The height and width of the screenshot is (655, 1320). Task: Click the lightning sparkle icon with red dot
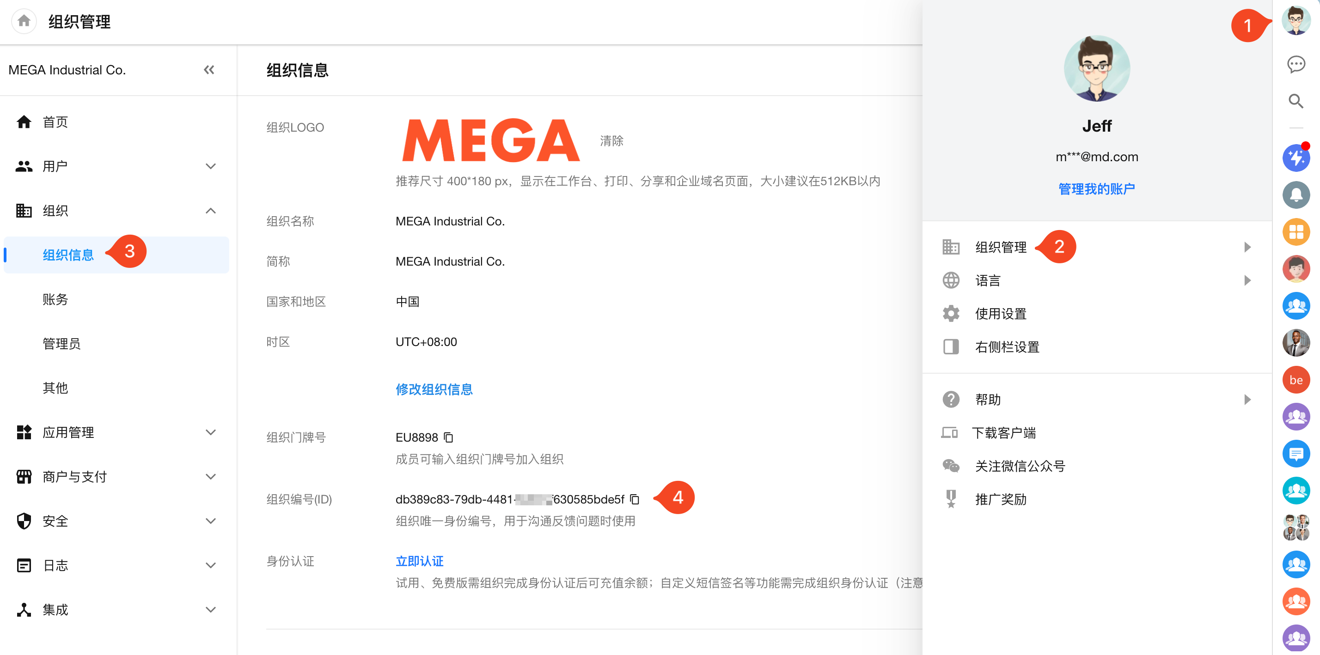[1296, 158]
